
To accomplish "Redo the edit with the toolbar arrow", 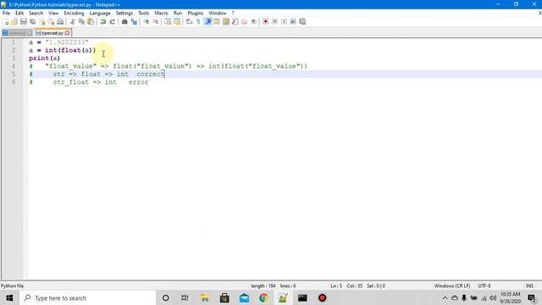I will coord(113,22).
